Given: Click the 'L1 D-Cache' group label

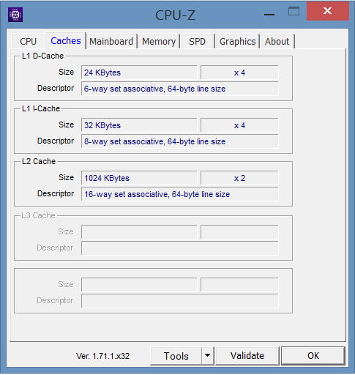Looking at the screenshot, I should coord(42,56).
